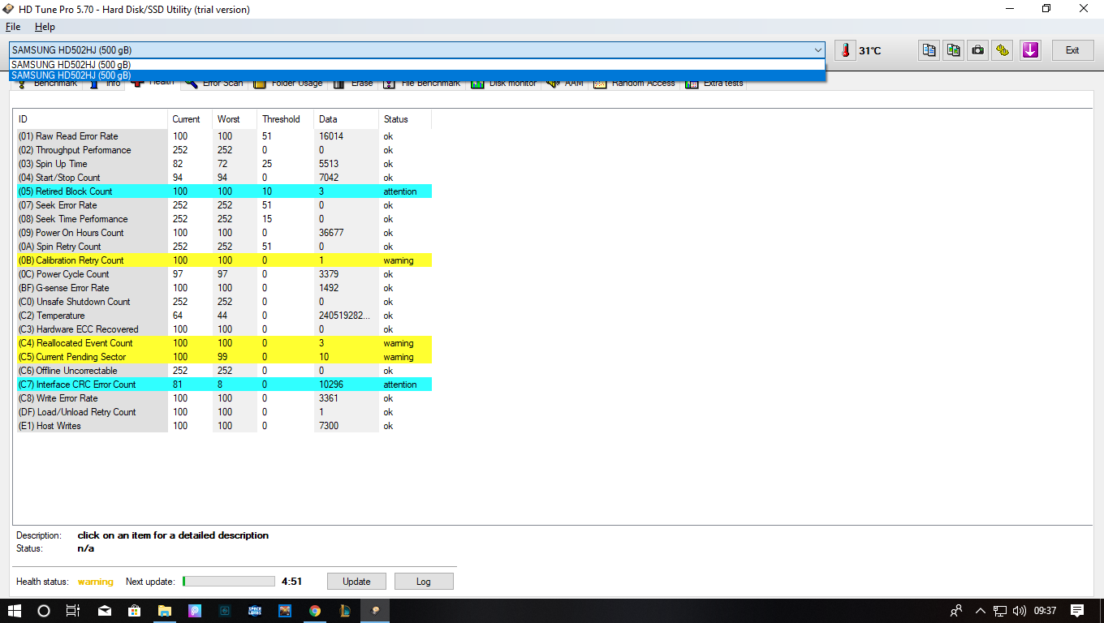
Task: Select the (C8) Write Error Rate row
Action: coord(224,398)
